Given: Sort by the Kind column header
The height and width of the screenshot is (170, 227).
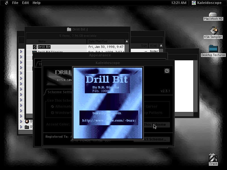Looking at the screenshot, I should [x=154, y=46].
